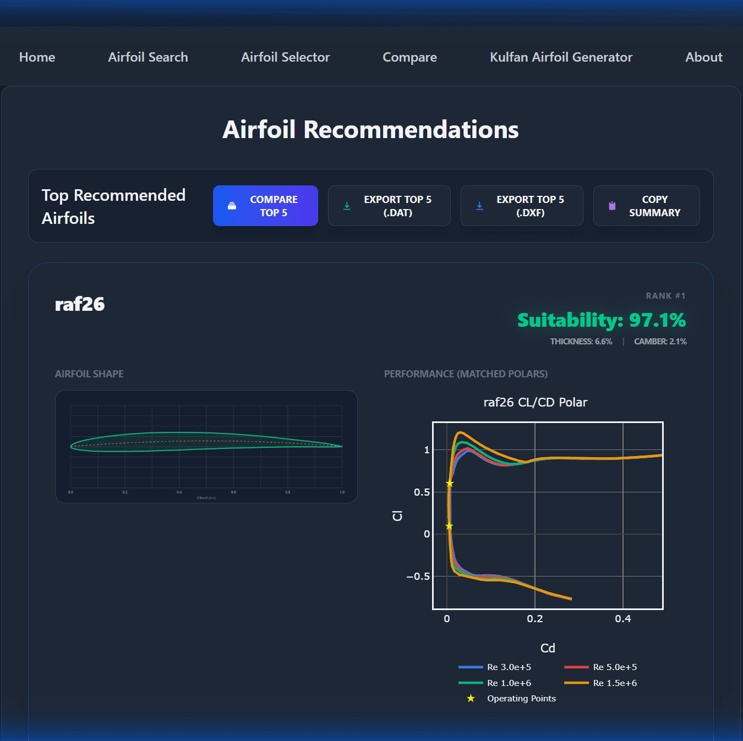The image size is (743, 741).
Task: Click the Compare Top 5 button
Action: tap(265, 205)
